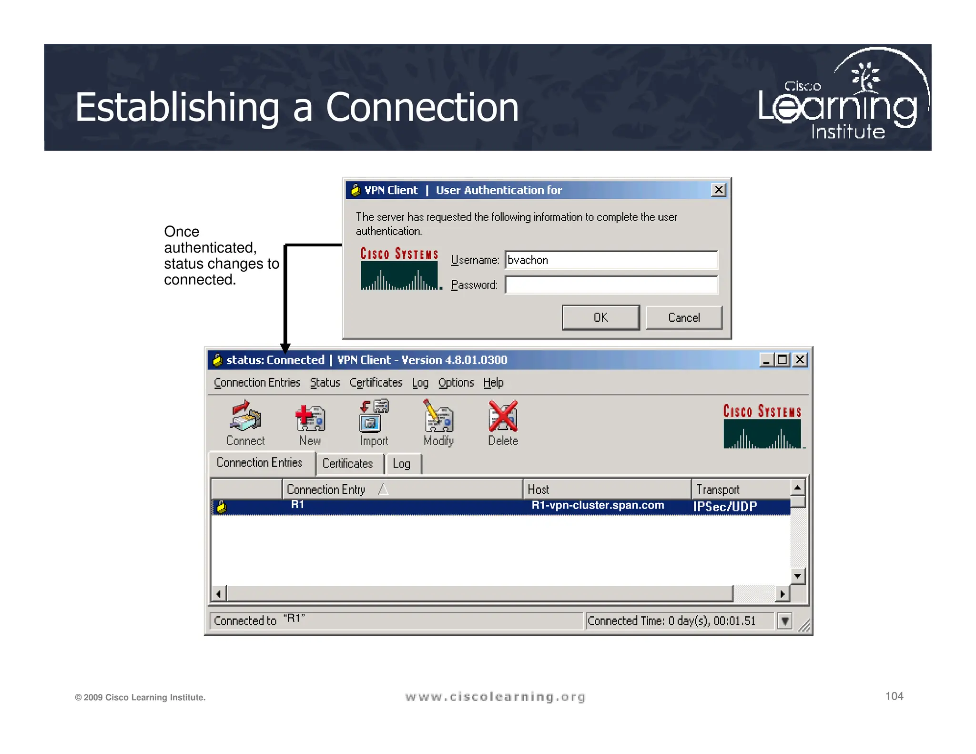
Task: Select the R1 connection entry
Action: pyautogui.click(x=500, y=507)
